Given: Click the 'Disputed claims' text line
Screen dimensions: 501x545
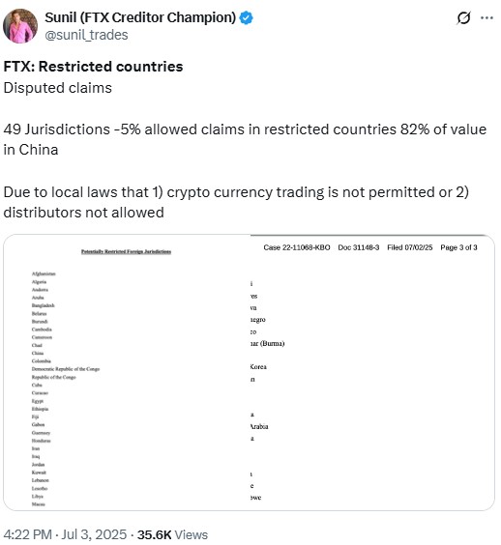Looking at the screenshot, I should [58, 88].
